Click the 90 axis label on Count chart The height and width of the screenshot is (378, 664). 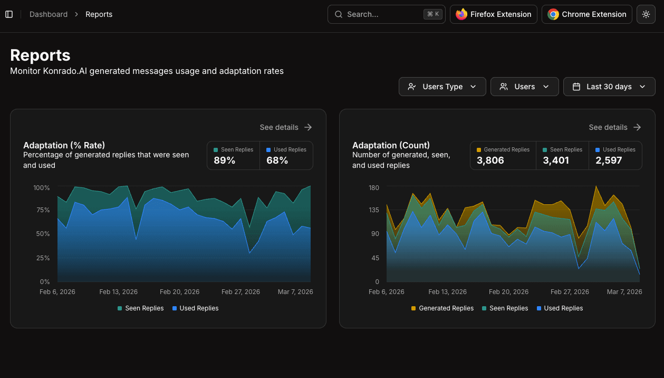pos(376,234)
